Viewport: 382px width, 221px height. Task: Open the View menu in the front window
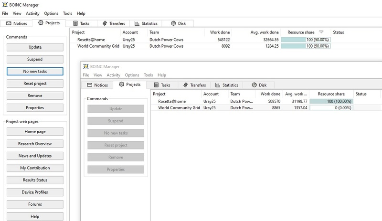(x=98, y=75)
